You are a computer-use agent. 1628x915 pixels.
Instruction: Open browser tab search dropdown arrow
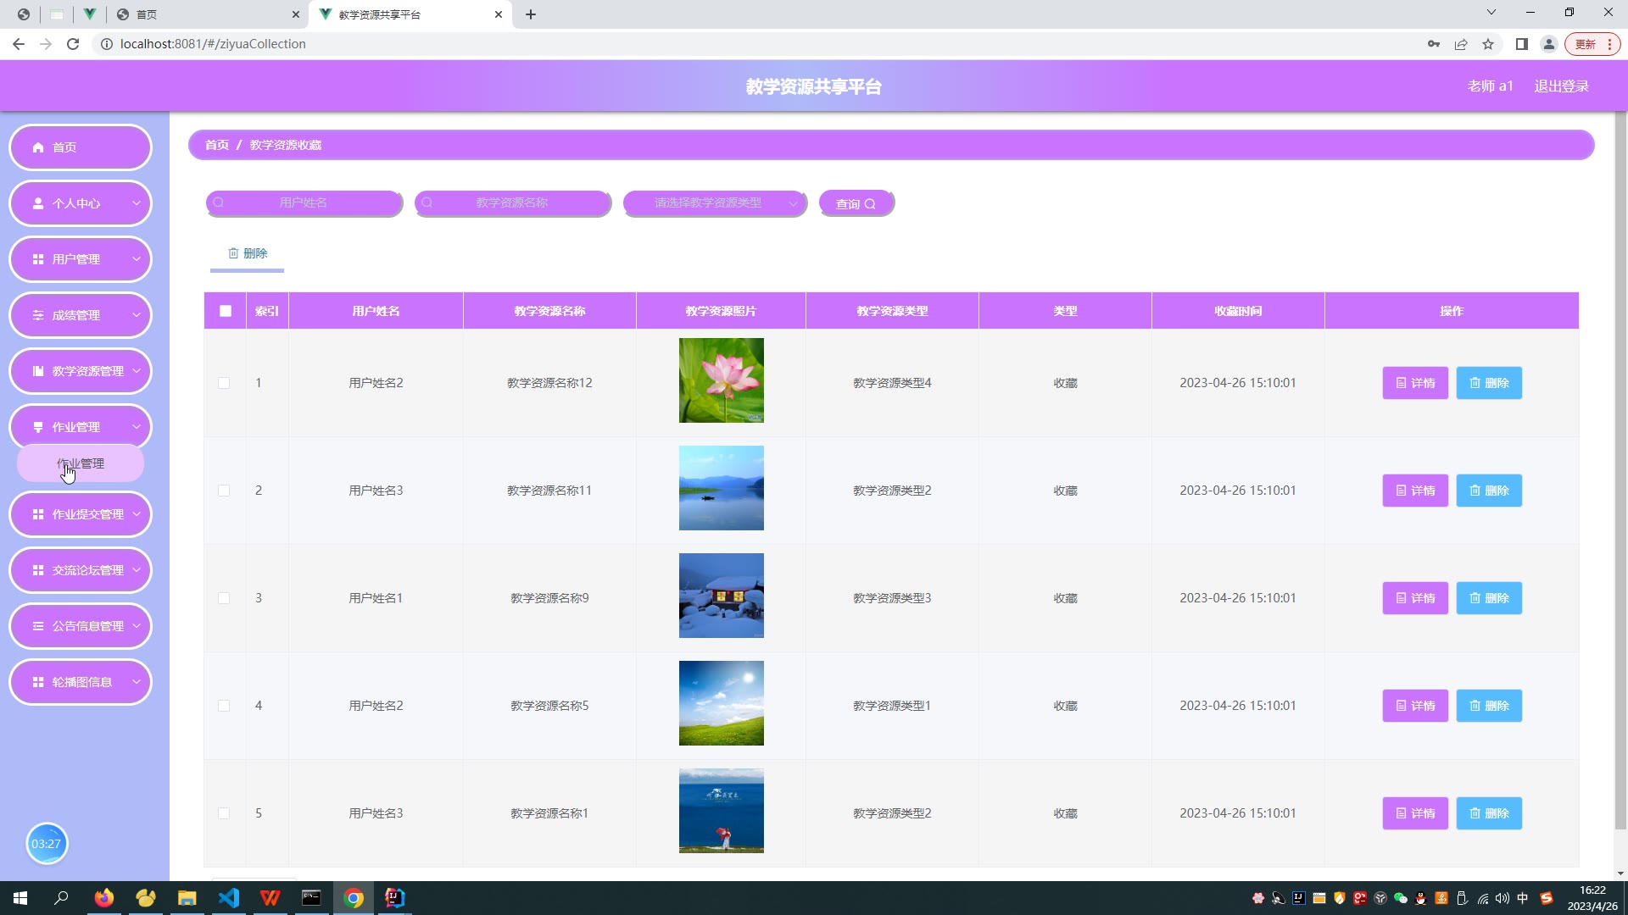click(x=1491, y=13)
